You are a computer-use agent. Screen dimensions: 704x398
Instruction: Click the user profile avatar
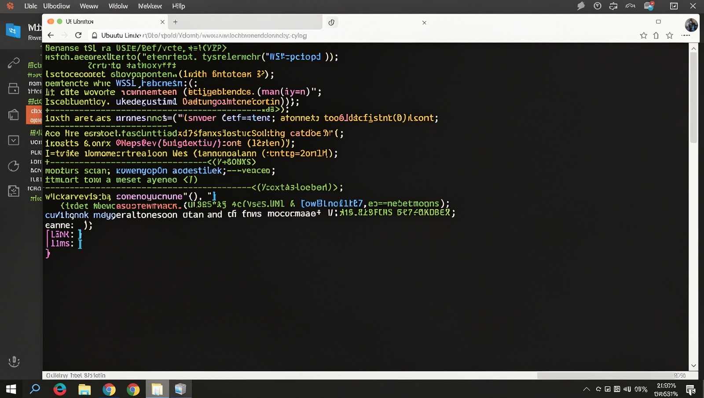691,25
